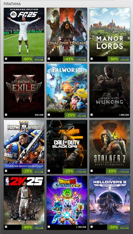Click the Windows icon under Dragon's Dogma II
Image resolution: width=133 pixels, height=234 pixels.
pyautogui.click(x=49, y=59)
